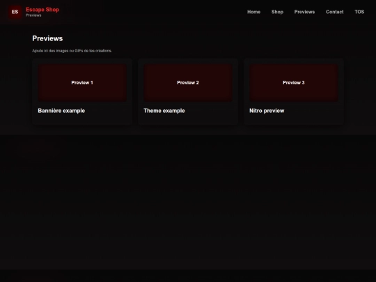The image size is (376, 282).
Task: Open the Escape Shop brand link
Action: click(x=42, y=10)
